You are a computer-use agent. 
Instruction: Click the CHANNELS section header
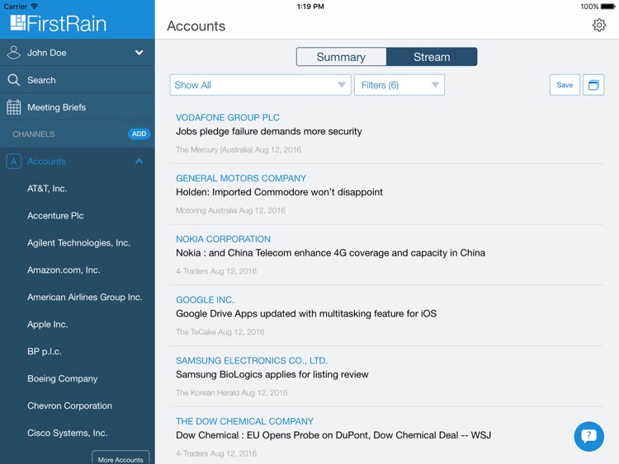pos(34,134)
